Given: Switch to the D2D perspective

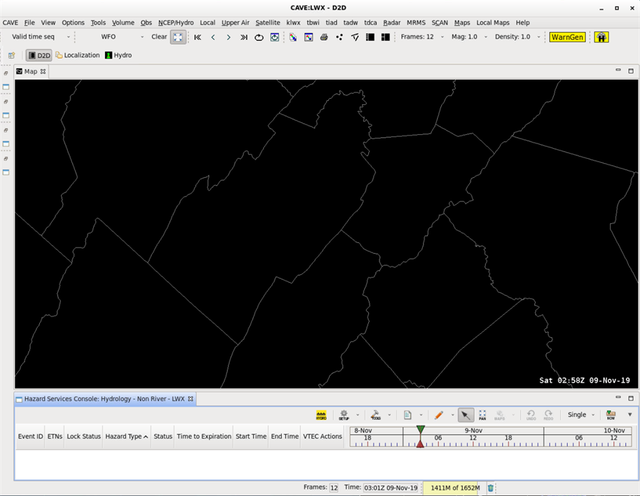Looking at the screenshot, I should click(39, 55).
